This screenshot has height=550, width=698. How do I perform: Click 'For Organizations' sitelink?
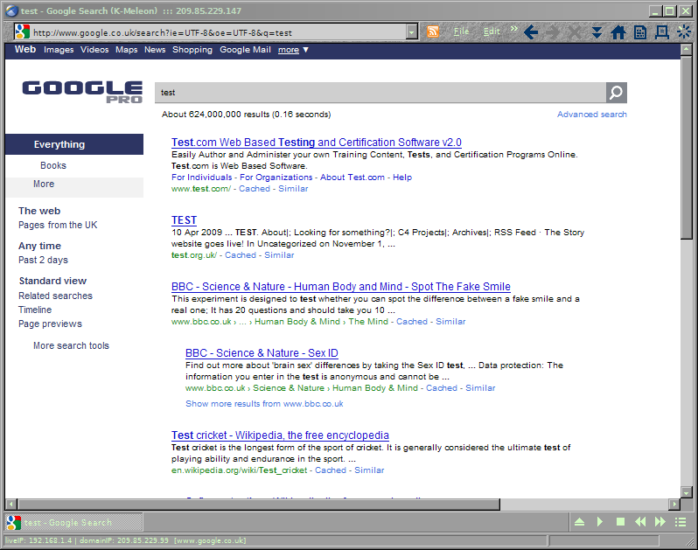click(x=276, y=178)
